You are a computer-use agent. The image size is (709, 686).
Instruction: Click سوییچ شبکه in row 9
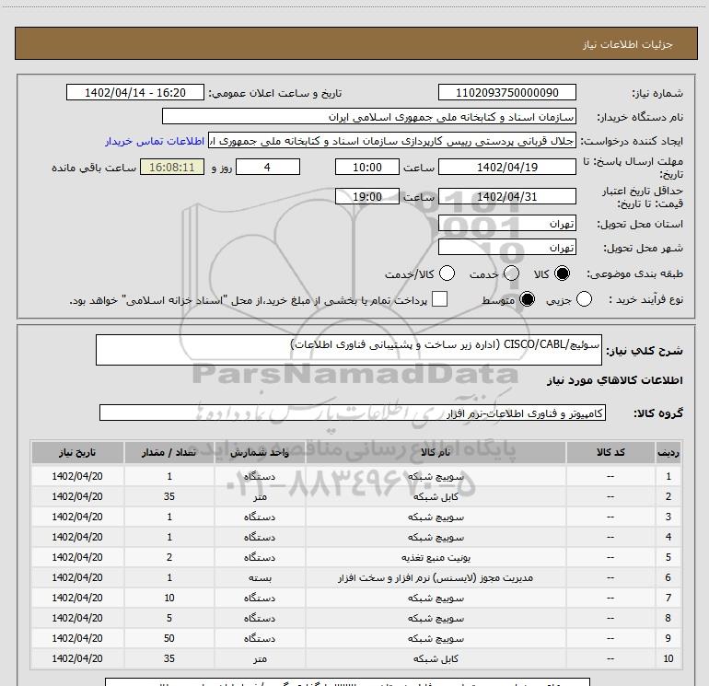pos(436,639)
